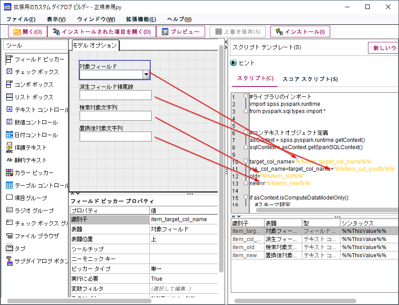The image size is (399, 305).
Task: Click the ツールチップ property value cell
Action: click(184, 249)
